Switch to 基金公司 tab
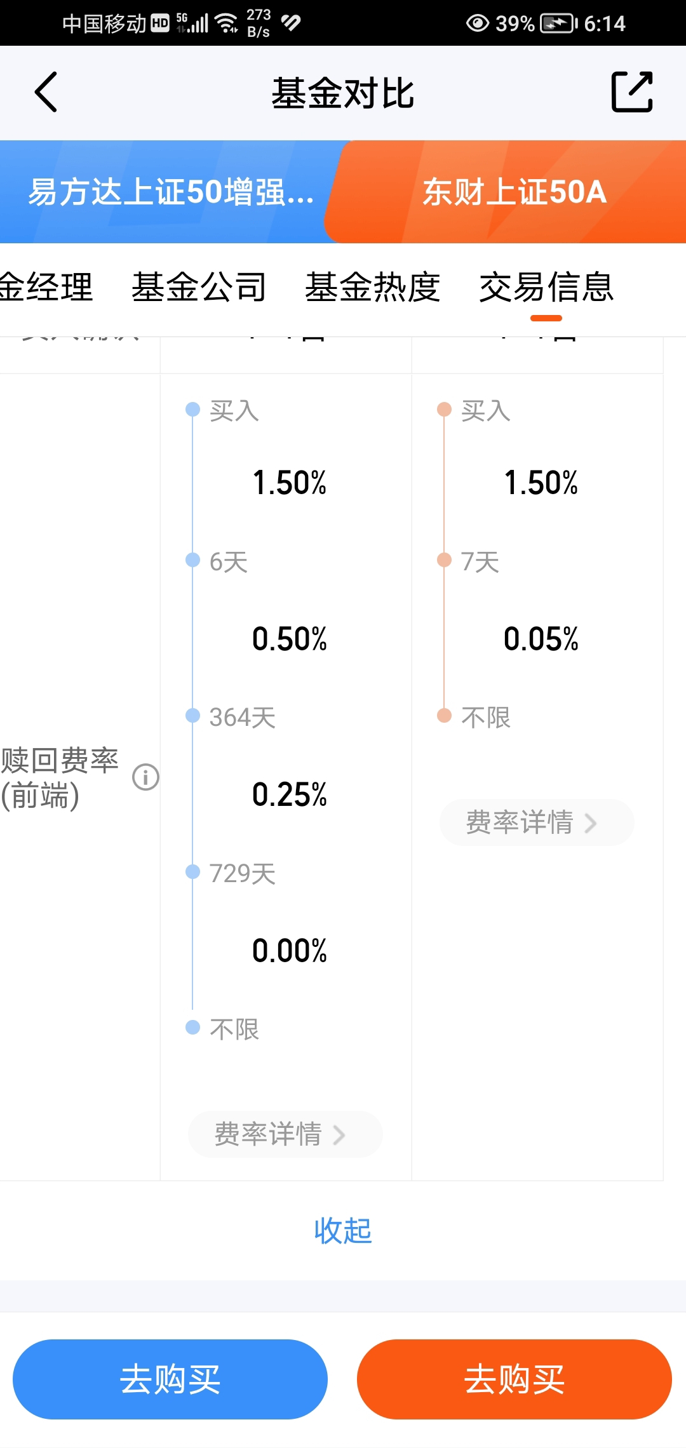The height and width of the screenshot is (1448, 686). click(x=199, y=287)
